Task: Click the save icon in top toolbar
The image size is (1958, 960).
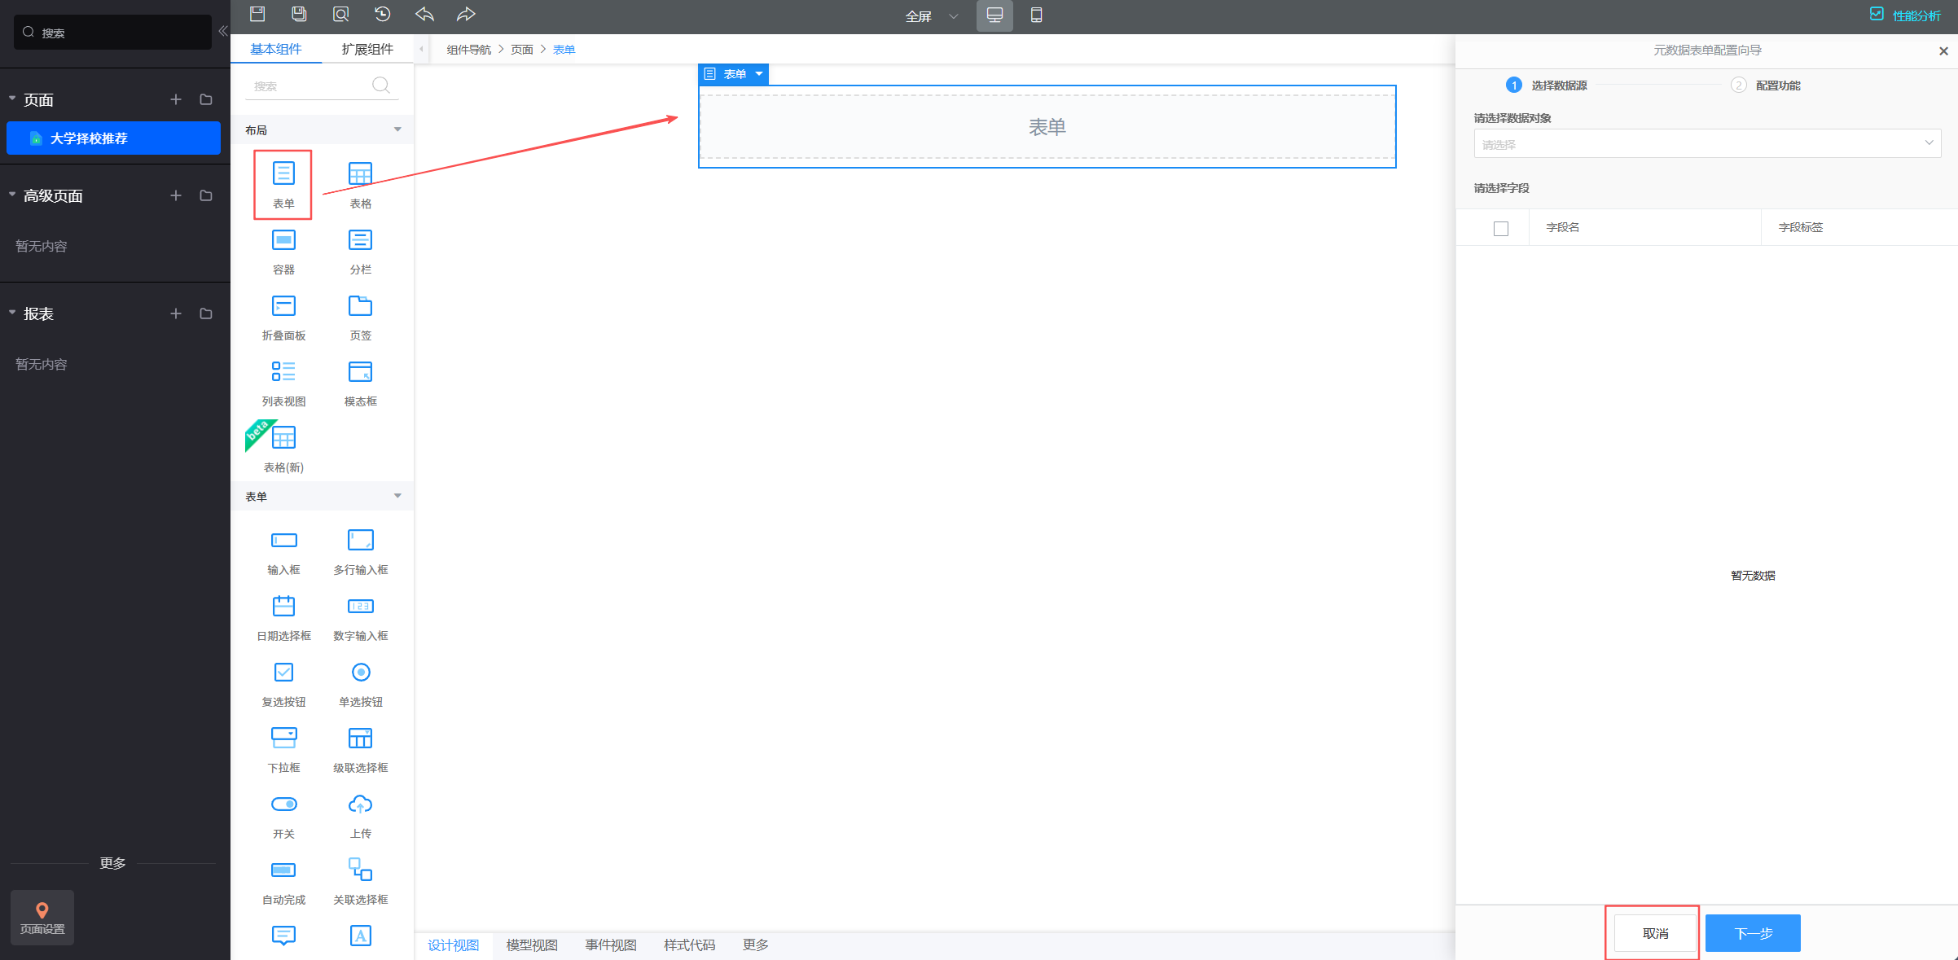Action: coord(257,14)
